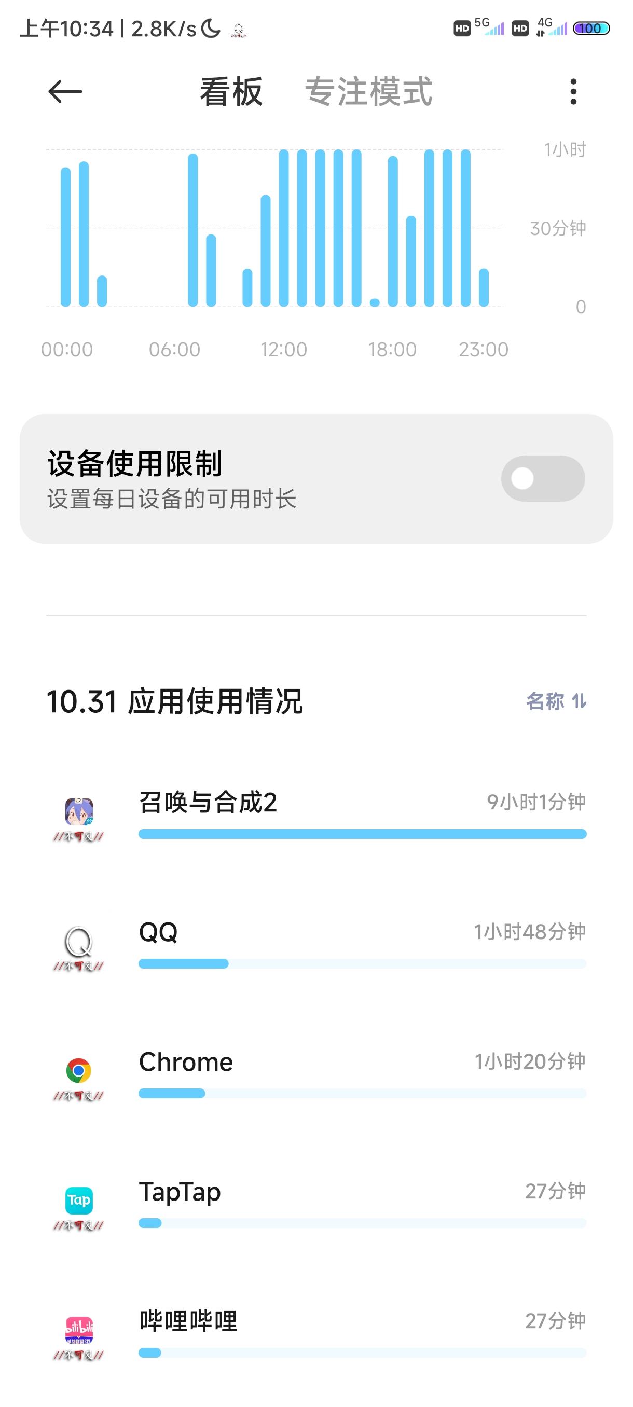Switch to the 专注模式 tab

coord(369,91)
